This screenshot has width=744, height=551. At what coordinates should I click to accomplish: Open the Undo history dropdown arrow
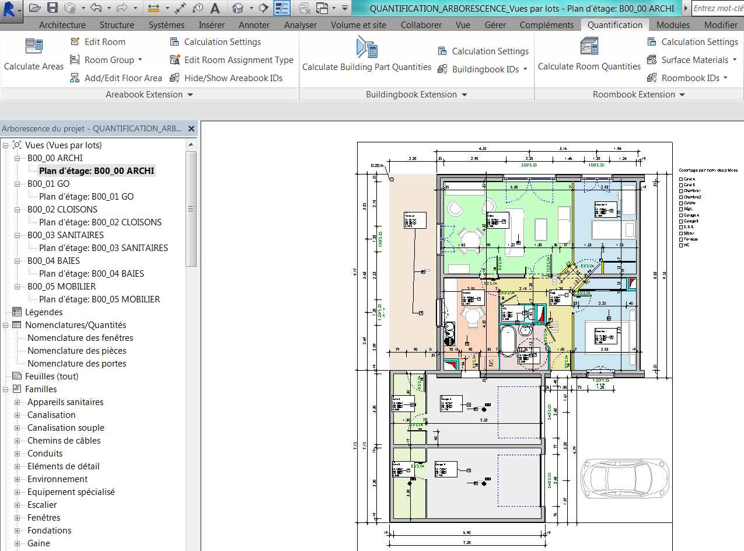(x=109, y=8)
